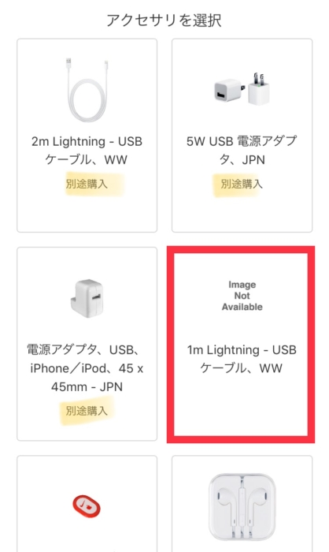
Task: Select the EarPods accessory card
Action: (x=242, y=503)
